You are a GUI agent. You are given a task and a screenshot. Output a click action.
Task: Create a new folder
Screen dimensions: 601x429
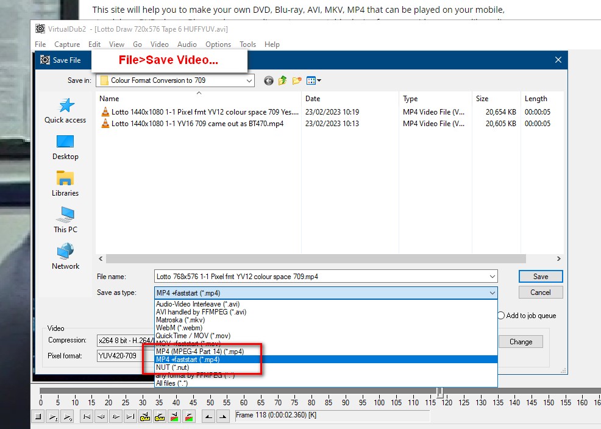click(297, 80)
